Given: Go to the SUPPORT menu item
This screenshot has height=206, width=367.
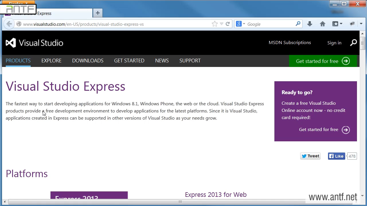Looking at the screenshot, I should pyautogui.click(x=190, y=61).
